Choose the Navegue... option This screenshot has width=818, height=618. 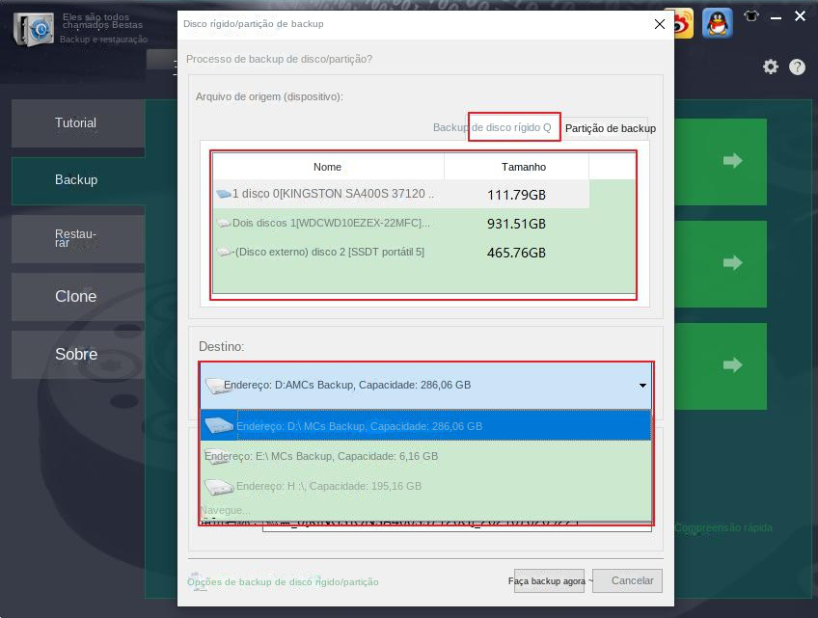224,509
